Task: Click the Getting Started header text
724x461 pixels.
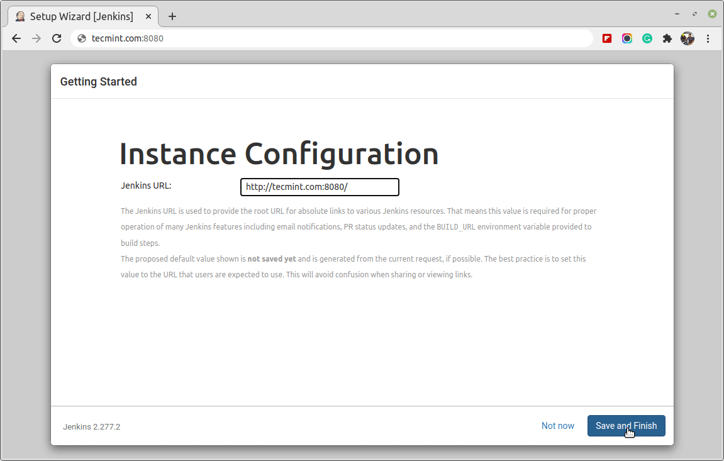Action: point(98,82)
